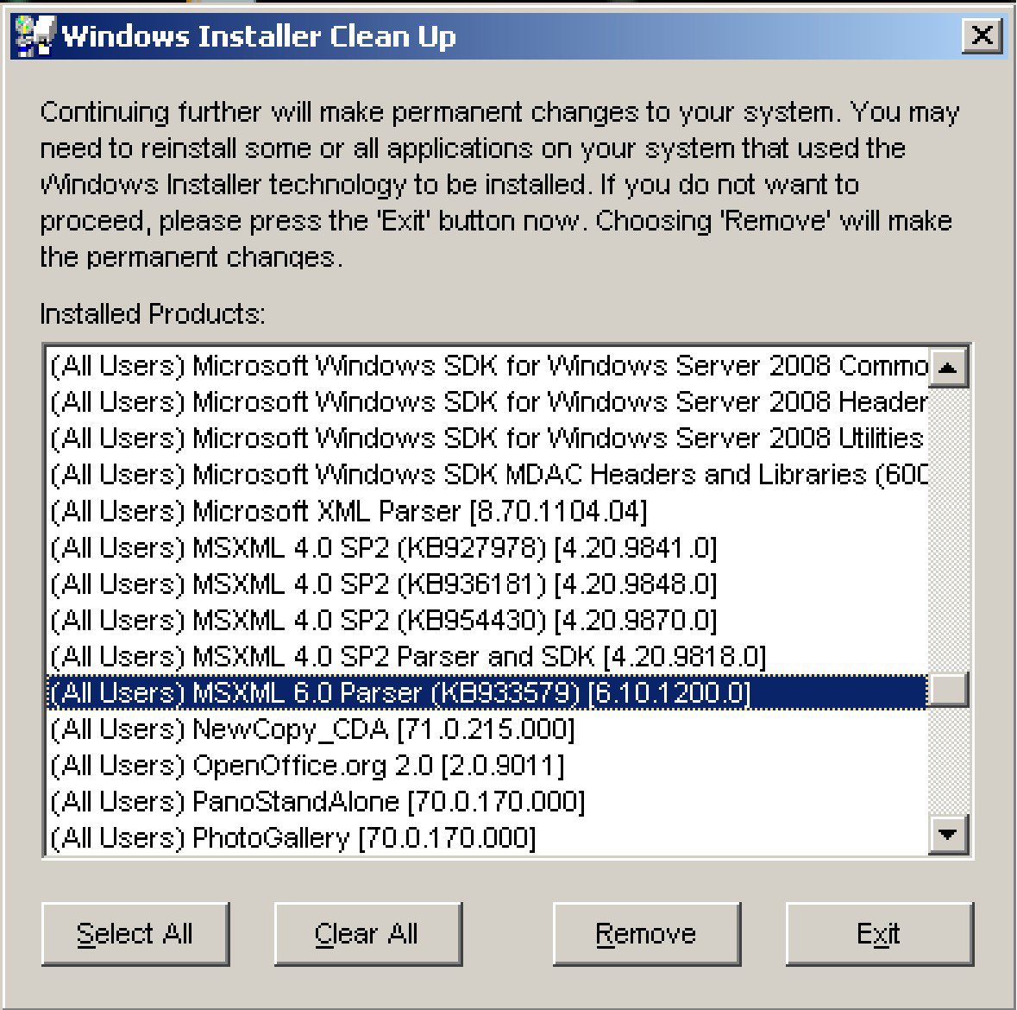Click the Windows Installer Clean Up title icon
This screenshot has height=1010, width=1017.
(x=35, y=36)
